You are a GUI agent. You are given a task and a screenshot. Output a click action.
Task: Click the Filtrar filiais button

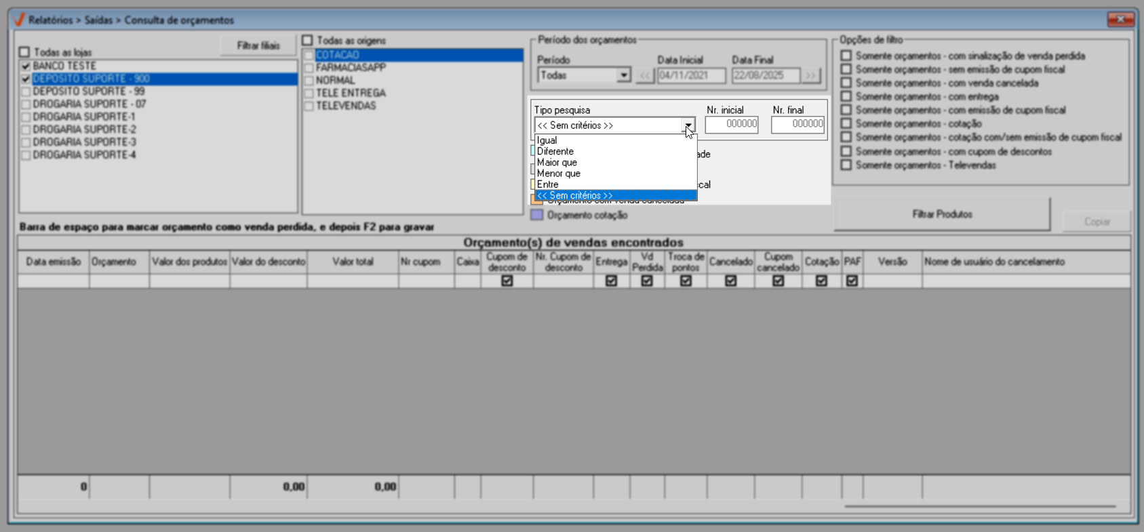(258, 46)
